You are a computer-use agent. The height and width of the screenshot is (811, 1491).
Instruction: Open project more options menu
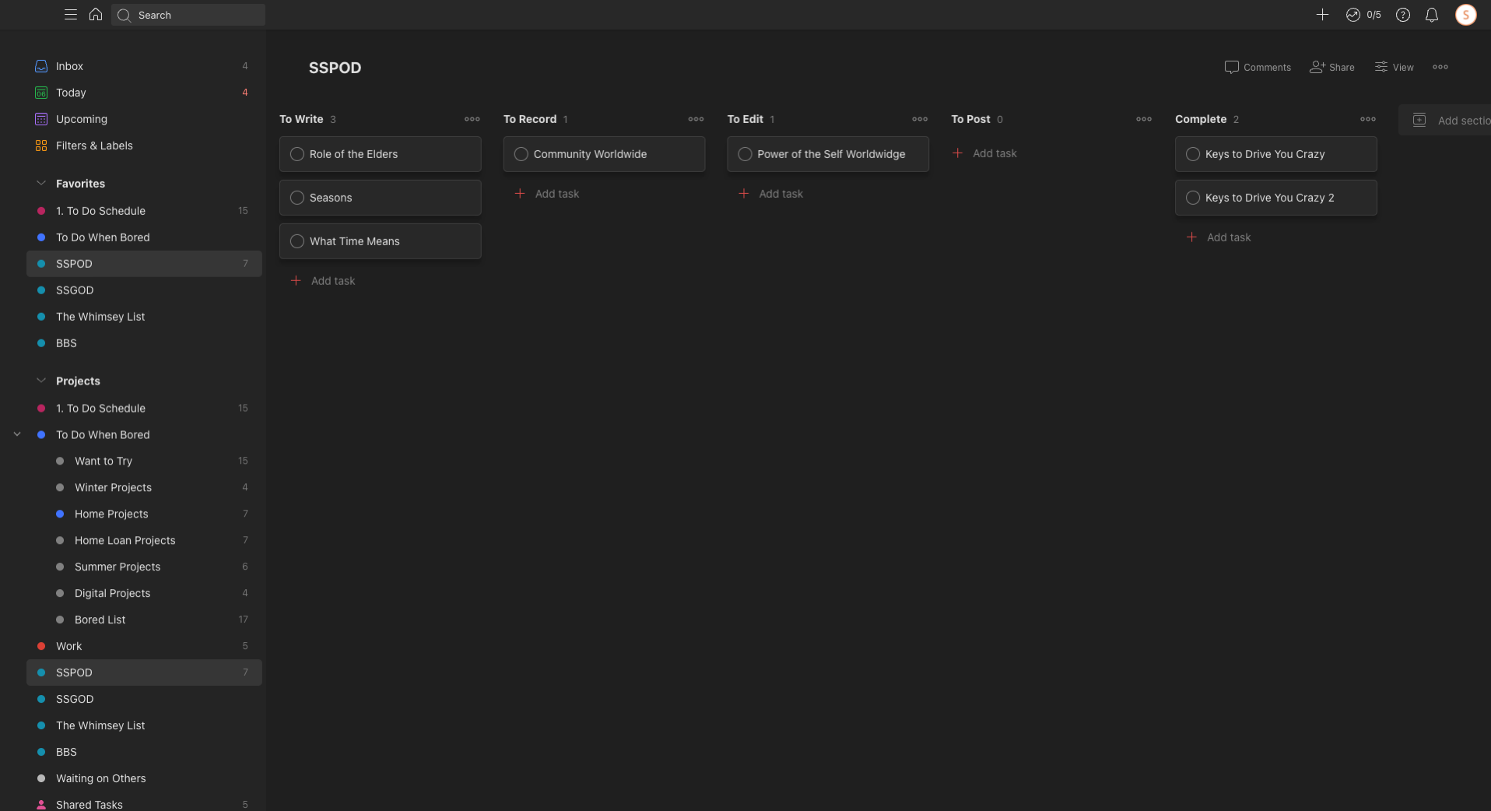pos(1440,67)
